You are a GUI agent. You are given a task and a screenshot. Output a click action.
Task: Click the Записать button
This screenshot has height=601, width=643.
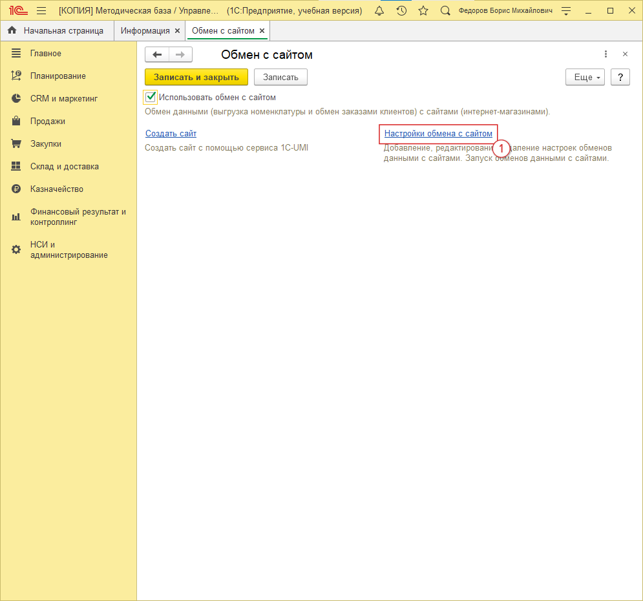tap(280, 78)
